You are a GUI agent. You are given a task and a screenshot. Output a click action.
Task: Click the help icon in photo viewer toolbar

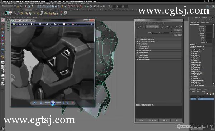coord(92,24)
